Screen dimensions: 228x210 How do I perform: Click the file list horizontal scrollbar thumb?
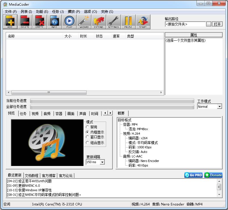[x=49, y=92]
